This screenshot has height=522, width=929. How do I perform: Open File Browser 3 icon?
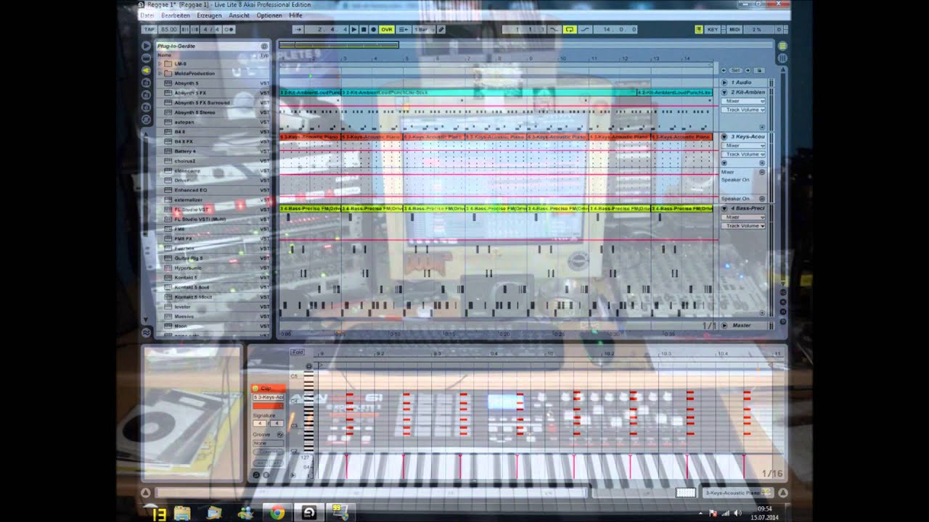147,107
